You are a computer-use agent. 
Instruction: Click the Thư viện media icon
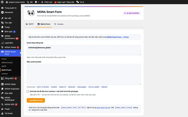(2, 23)
